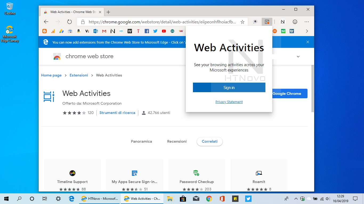Select the Correlati tab

[209, 141]
